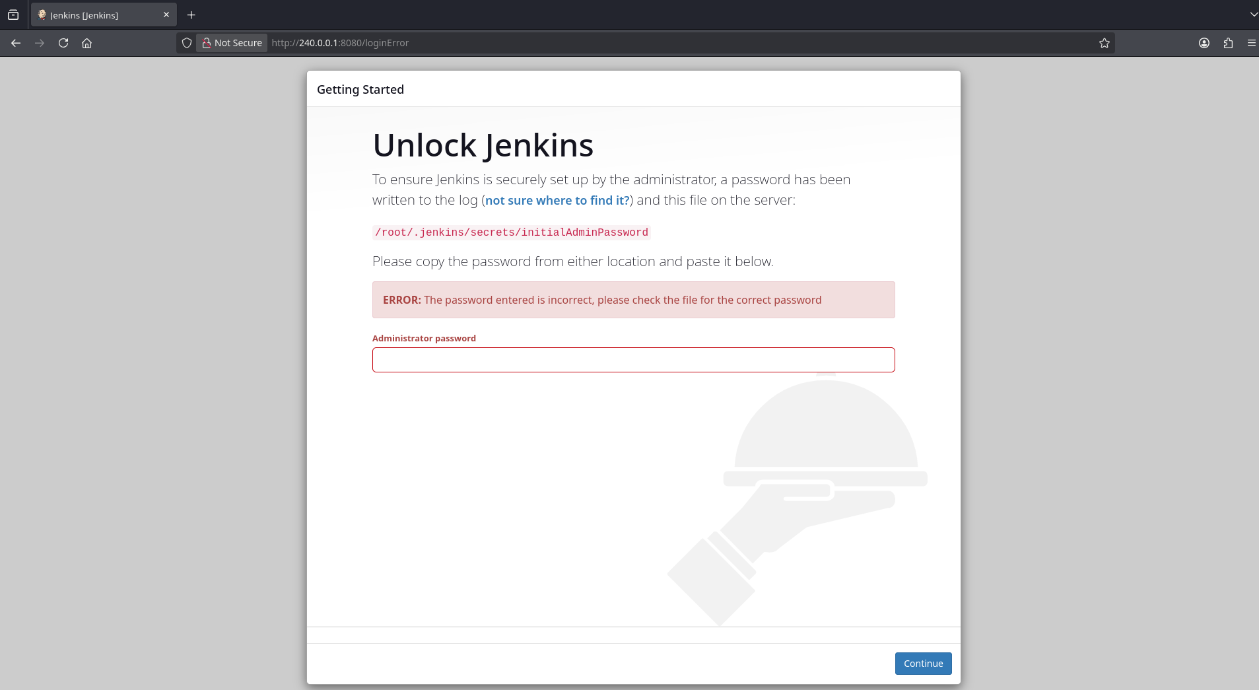The image size is (1259, 690).
Task: Click the address bar URL
Action: coord(340,43)
